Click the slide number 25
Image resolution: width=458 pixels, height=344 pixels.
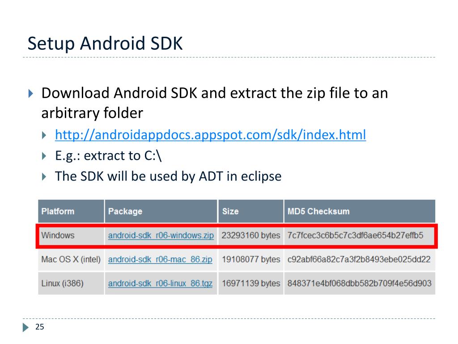tap(40, 327)
